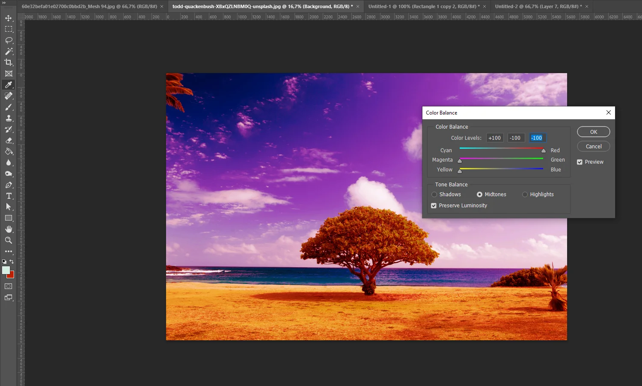
Task: Activate the Crop tool
Action: pyautogui.click(x=9, y=62)
